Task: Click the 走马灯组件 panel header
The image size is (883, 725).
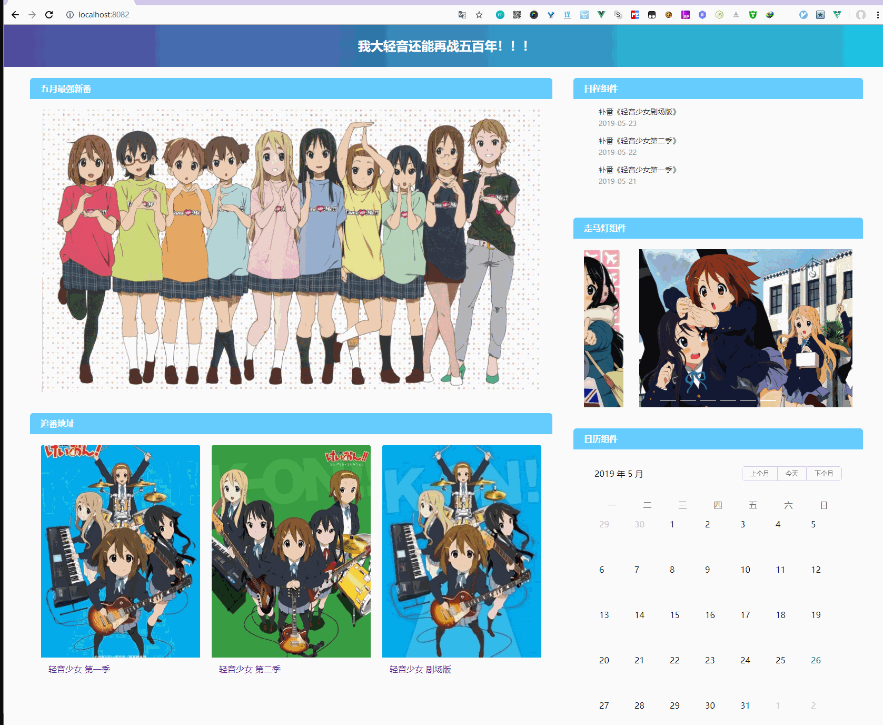Action: [718, 228]
